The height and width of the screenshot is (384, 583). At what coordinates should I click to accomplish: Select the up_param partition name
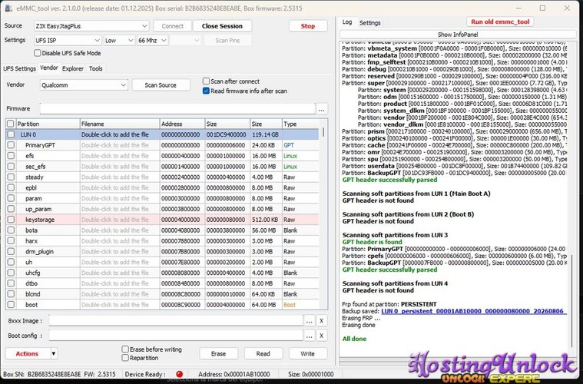tap(38, 209)
